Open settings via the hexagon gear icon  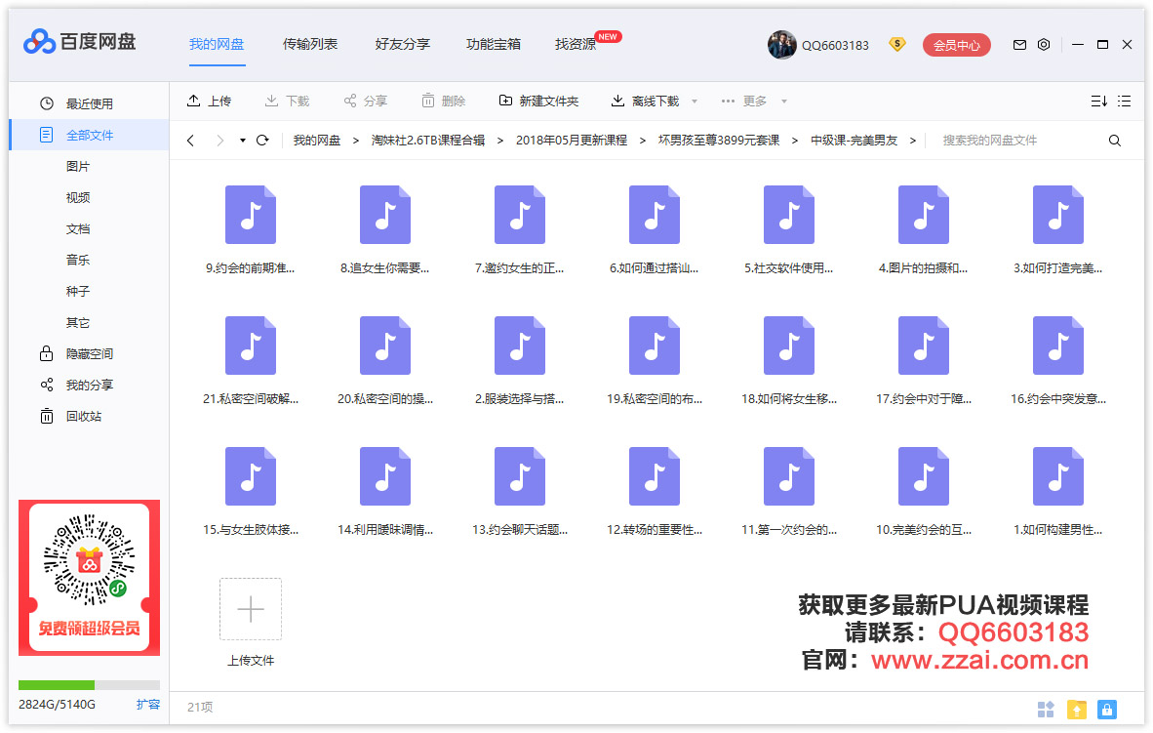pyautogui.click(x=1044, y=45)
